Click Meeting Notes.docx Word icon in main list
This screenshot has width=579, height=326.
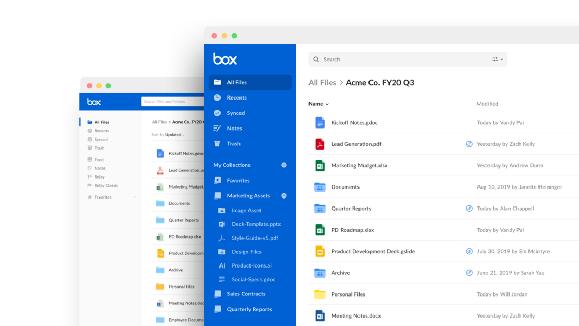coord(320,315)
